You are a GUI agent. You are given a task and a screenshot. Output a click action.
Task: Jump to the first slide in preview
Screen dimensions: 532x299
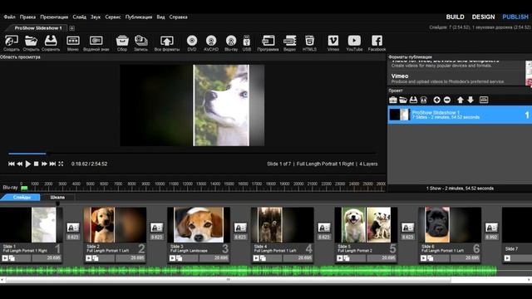pyautogui.click(x=11, y=164)
